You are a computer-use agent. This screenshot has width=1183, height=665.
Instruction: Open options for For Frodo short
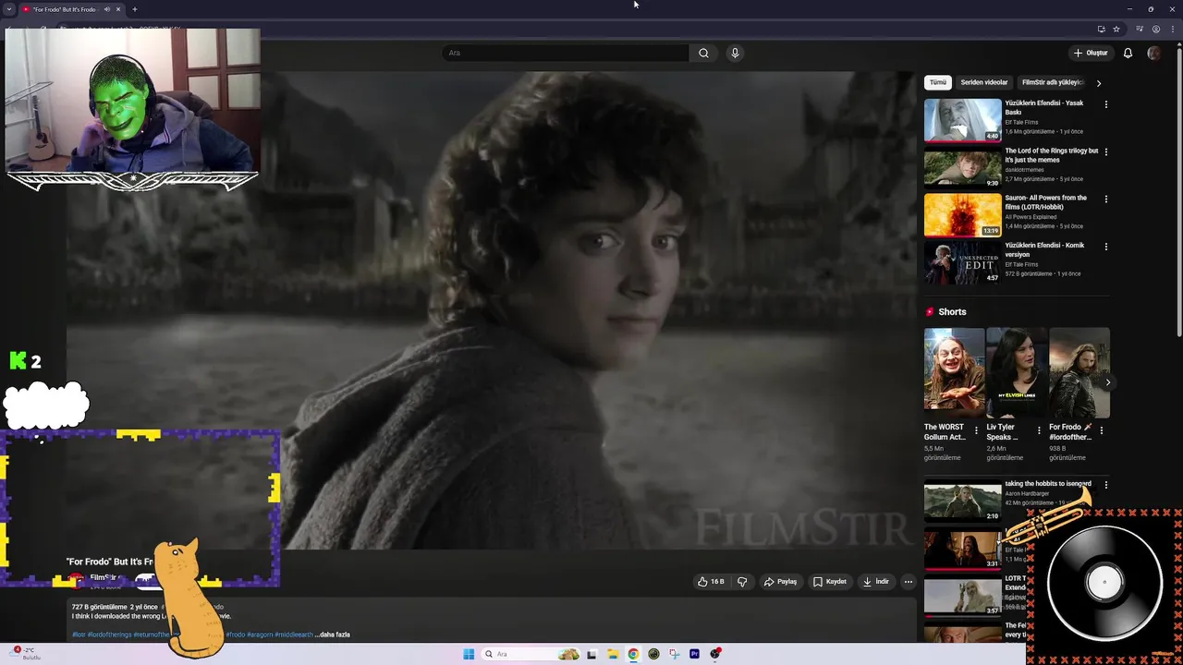click(1102, 430)
